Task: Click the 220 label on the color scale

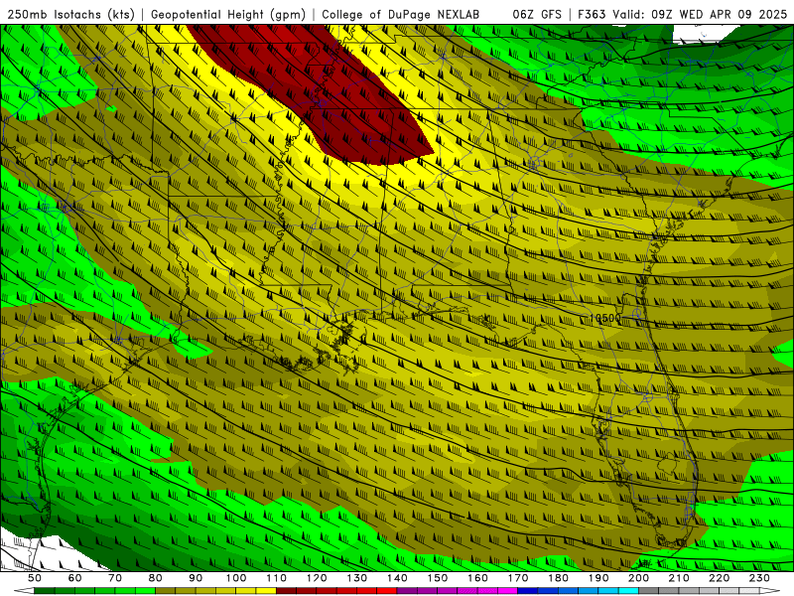Action: point(720,578)
